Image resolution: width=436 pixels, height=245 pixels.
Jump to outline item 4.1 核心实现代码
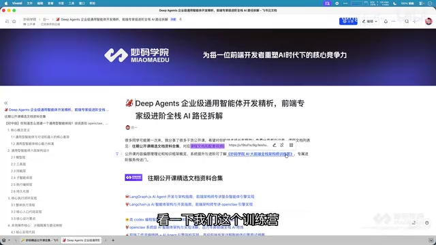[x=22, y=232]
